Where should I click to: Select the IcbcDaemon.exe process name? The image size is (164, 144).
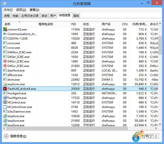[19, 112]
